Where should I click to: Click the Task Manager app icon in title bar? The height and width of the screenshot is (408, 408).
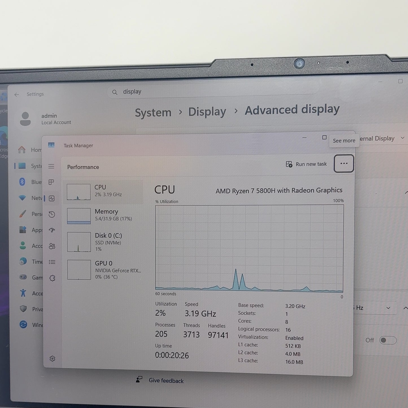pyautogui.click(x=51, y=145)
